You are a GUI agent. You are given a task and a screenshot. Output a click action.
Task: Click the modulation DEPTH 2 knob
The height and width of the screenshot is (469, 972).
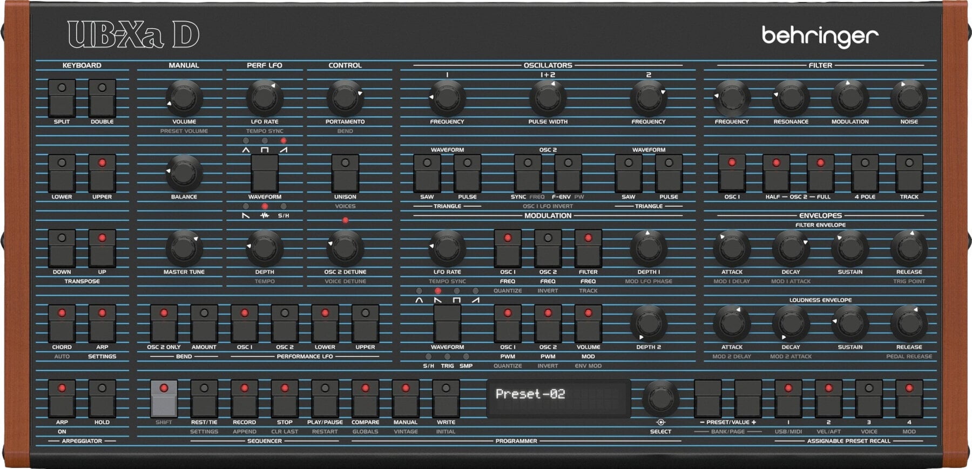[649, 324]
